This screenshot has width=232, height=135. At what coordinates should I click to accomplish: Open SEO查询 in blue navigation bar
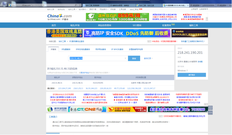(137, 25)
